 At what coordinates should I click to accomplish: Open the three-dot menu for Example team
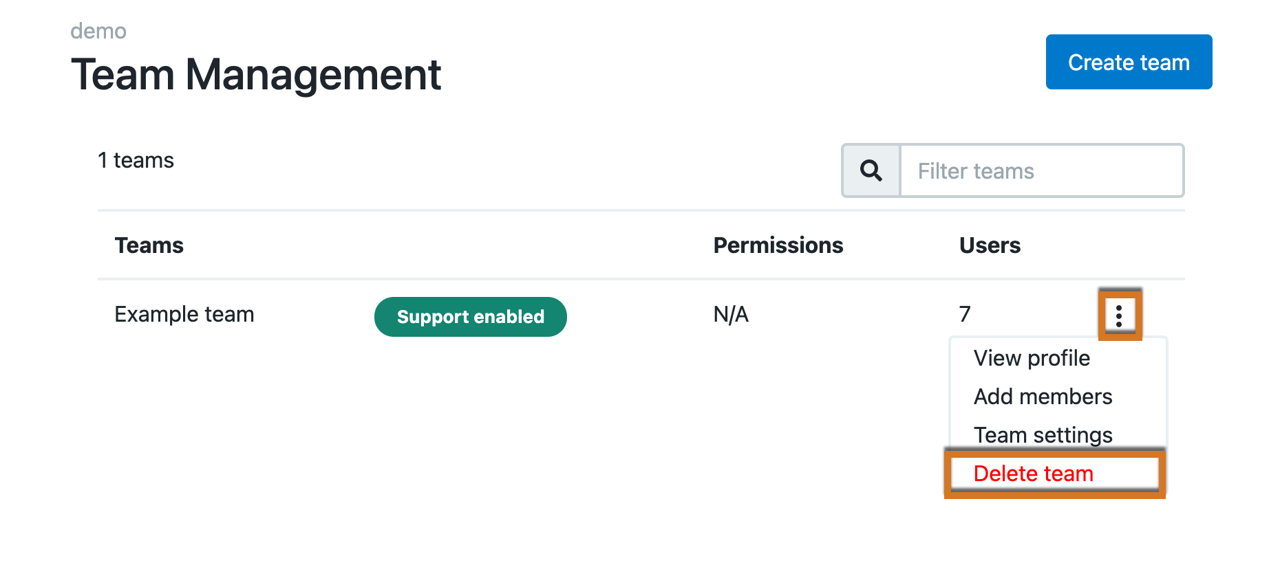click(1119, 315)
